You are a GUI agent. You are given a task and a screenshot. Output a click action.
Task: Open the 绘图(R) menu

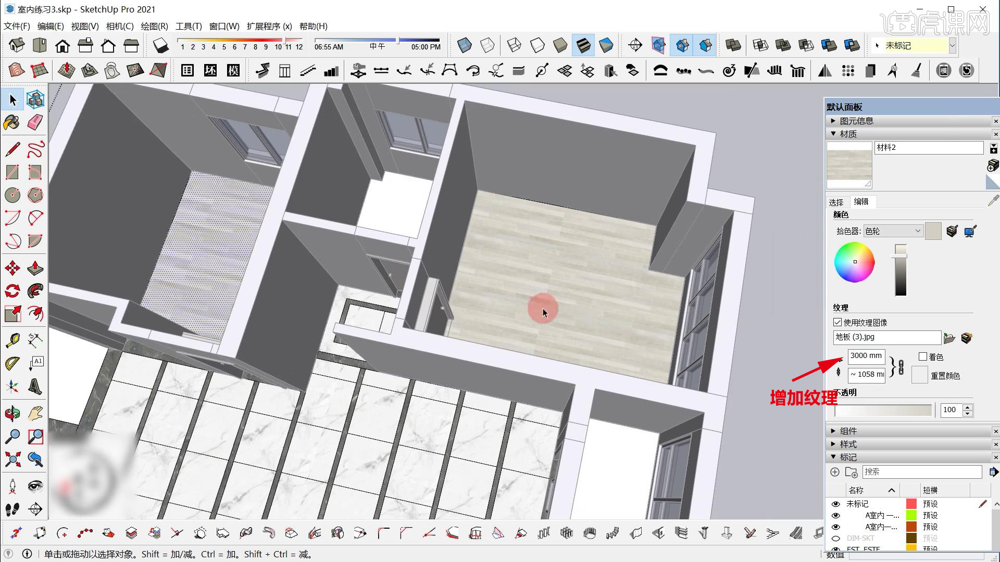(x=155, y=26)
